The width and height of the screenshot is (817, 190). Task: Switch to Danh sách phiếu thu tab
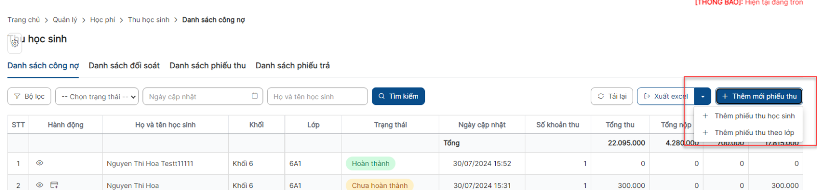pos(207,66)
